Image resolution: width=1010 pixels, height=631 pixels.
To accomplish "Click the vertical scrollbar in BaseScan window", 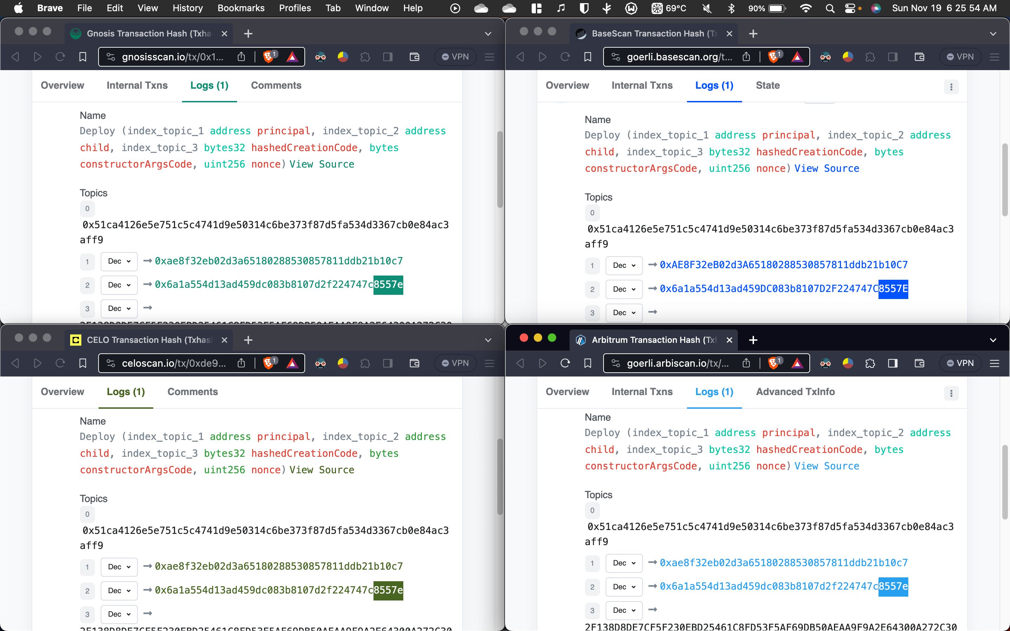I will coord(1005,180).
